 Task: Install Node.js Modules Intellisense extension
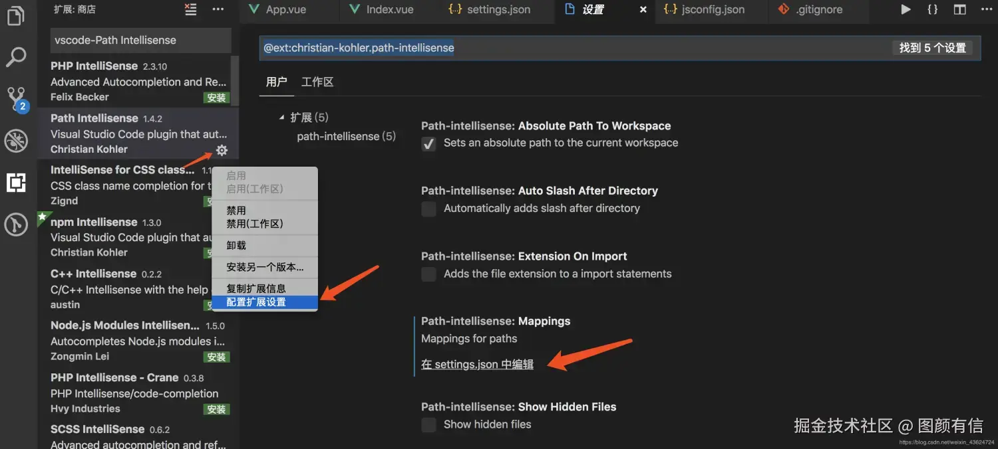point(216,357)
